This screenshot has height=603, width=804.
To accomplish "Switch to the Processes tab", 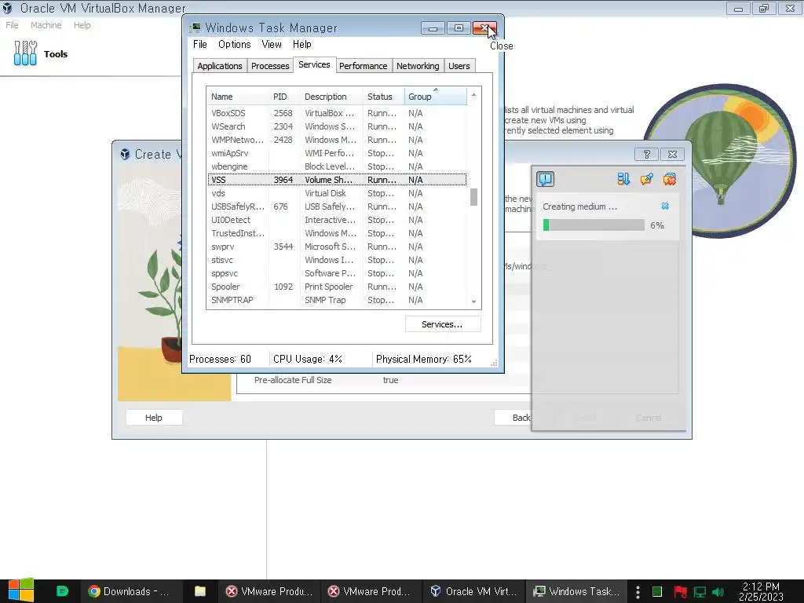I will pos(270,66).
